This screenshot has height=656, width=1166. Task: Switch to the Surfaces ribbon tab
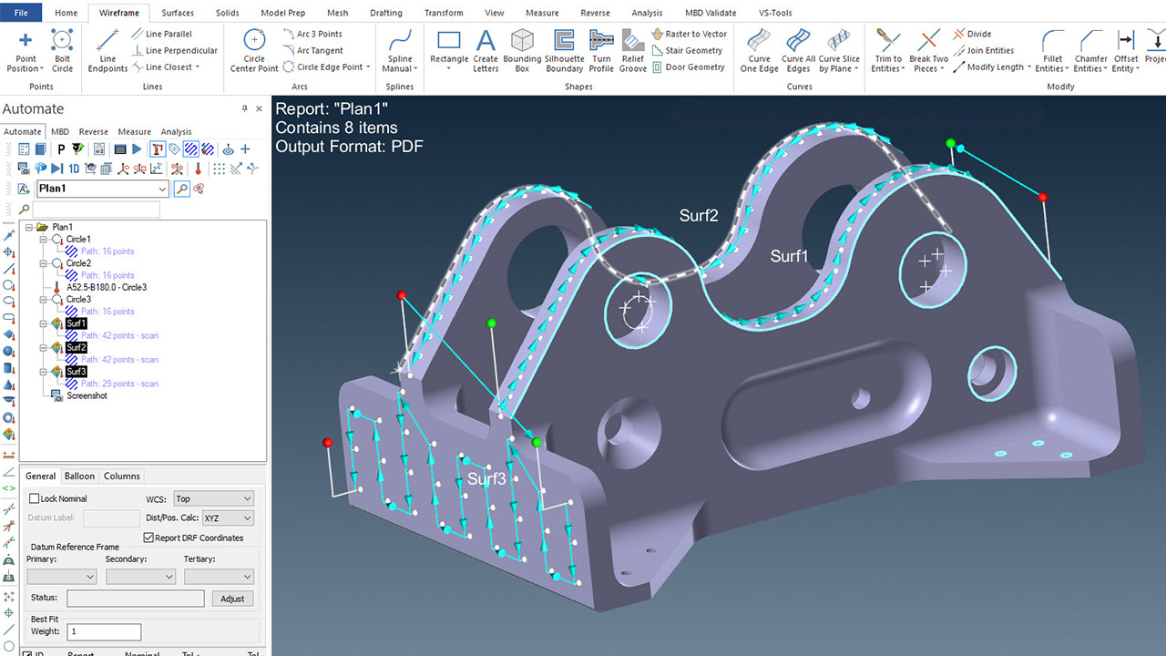click(x=178, y=13)
